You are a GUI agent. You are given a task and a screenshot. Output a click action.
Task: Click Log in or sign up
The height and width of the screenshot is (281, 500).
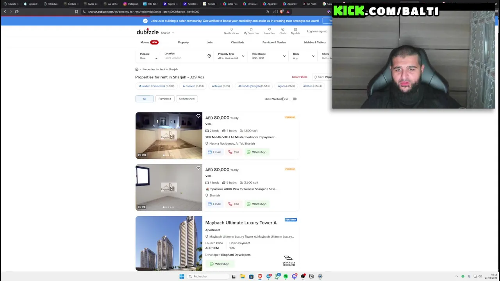pos(317,31)
